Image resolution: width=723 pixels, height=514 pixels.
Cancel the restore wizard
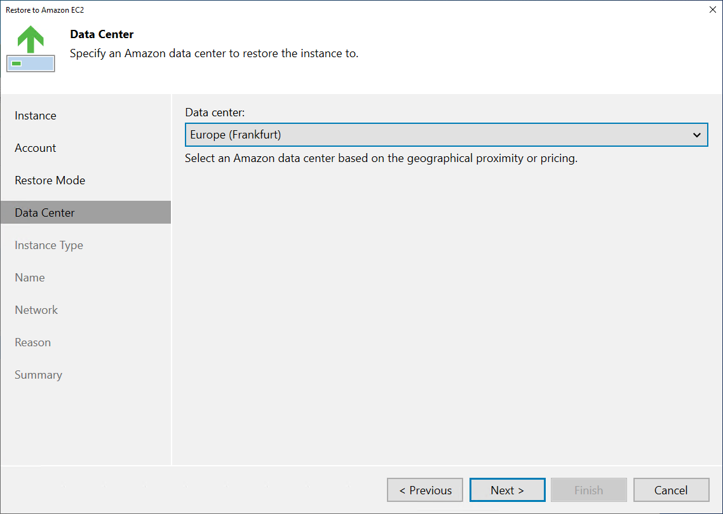pyautogui.click(x=671, y=490)
